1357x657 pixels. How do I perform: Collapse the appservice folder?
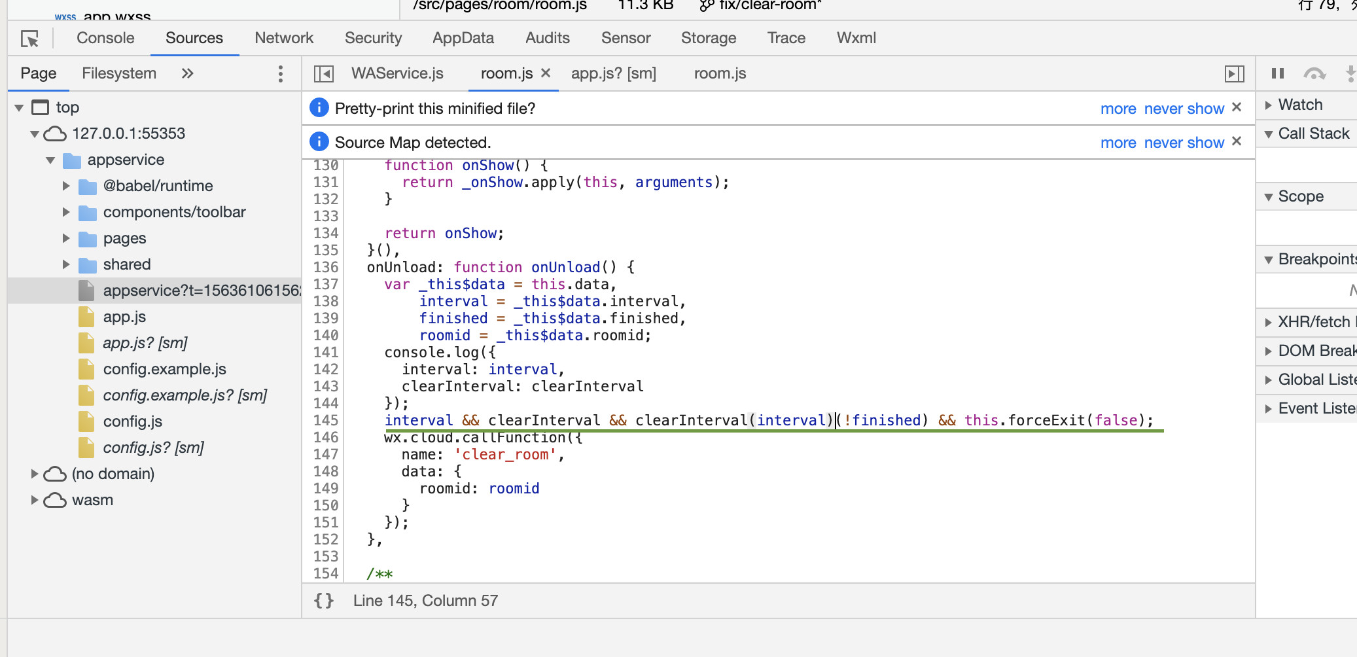pyautogui.click(x=50, y=160)
